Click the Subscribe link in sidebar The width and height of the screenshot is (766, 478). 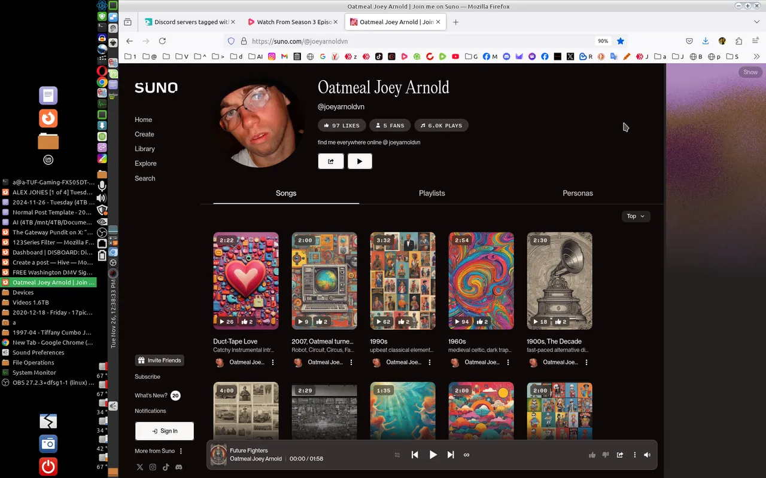[147, 376]
